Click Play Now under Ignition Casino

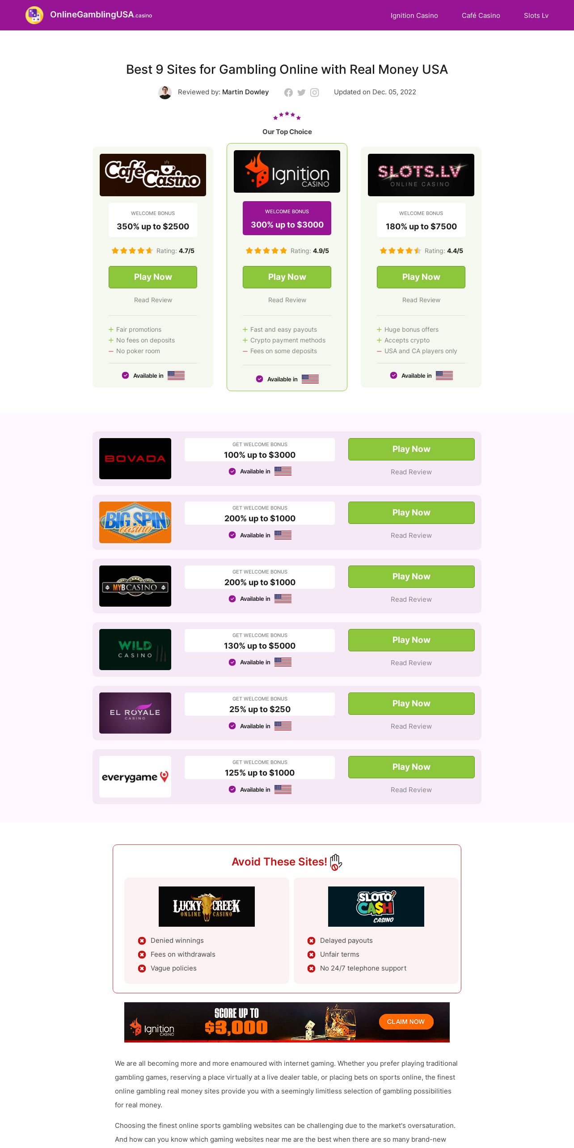pos(287,277)
